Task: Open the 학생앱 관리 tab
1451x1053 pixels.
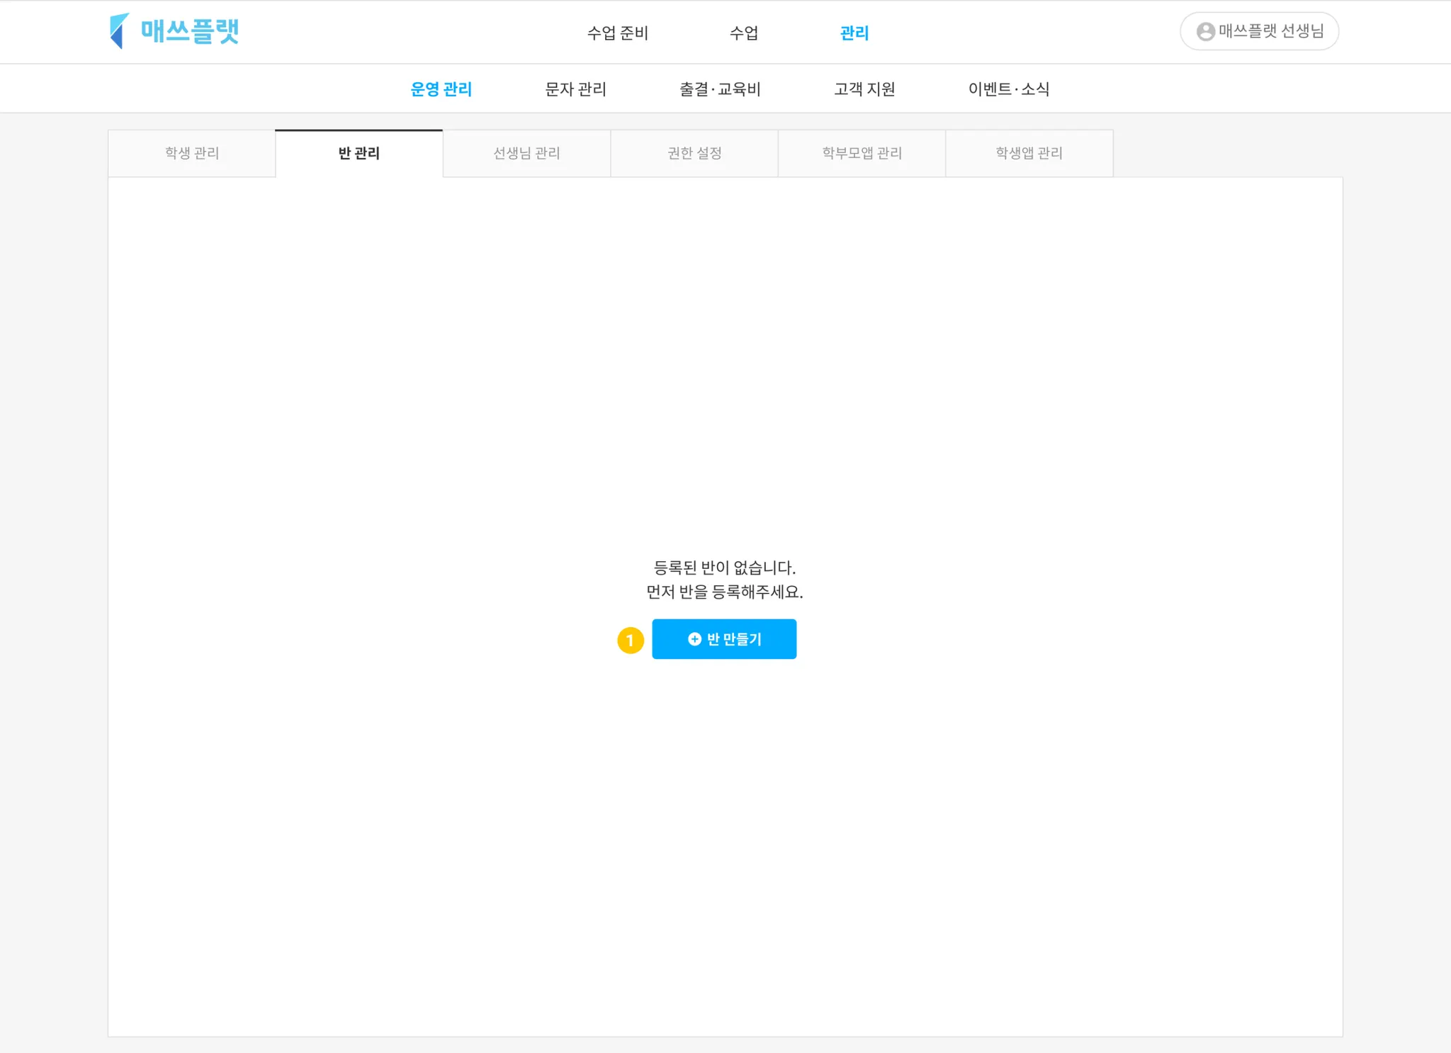Action: [x=1029, y=153]
